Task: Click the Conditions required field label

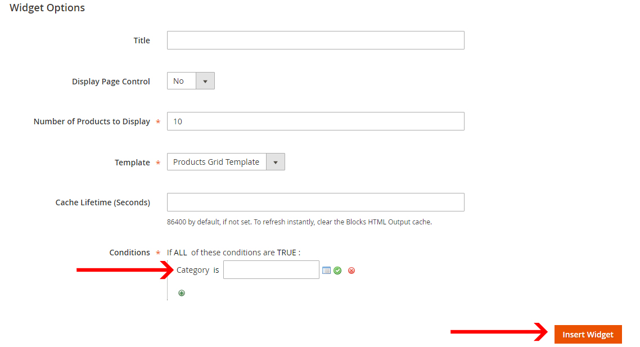Action: 129,252
